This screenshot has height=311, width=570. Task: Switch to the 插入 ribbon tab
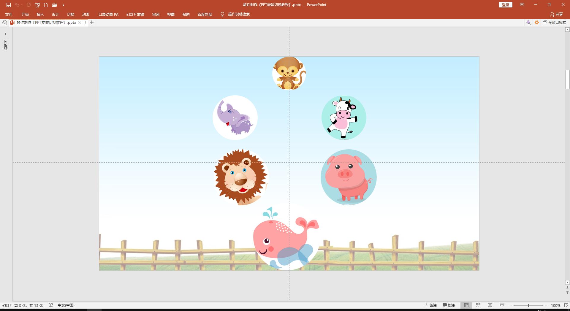coord(40,14)
